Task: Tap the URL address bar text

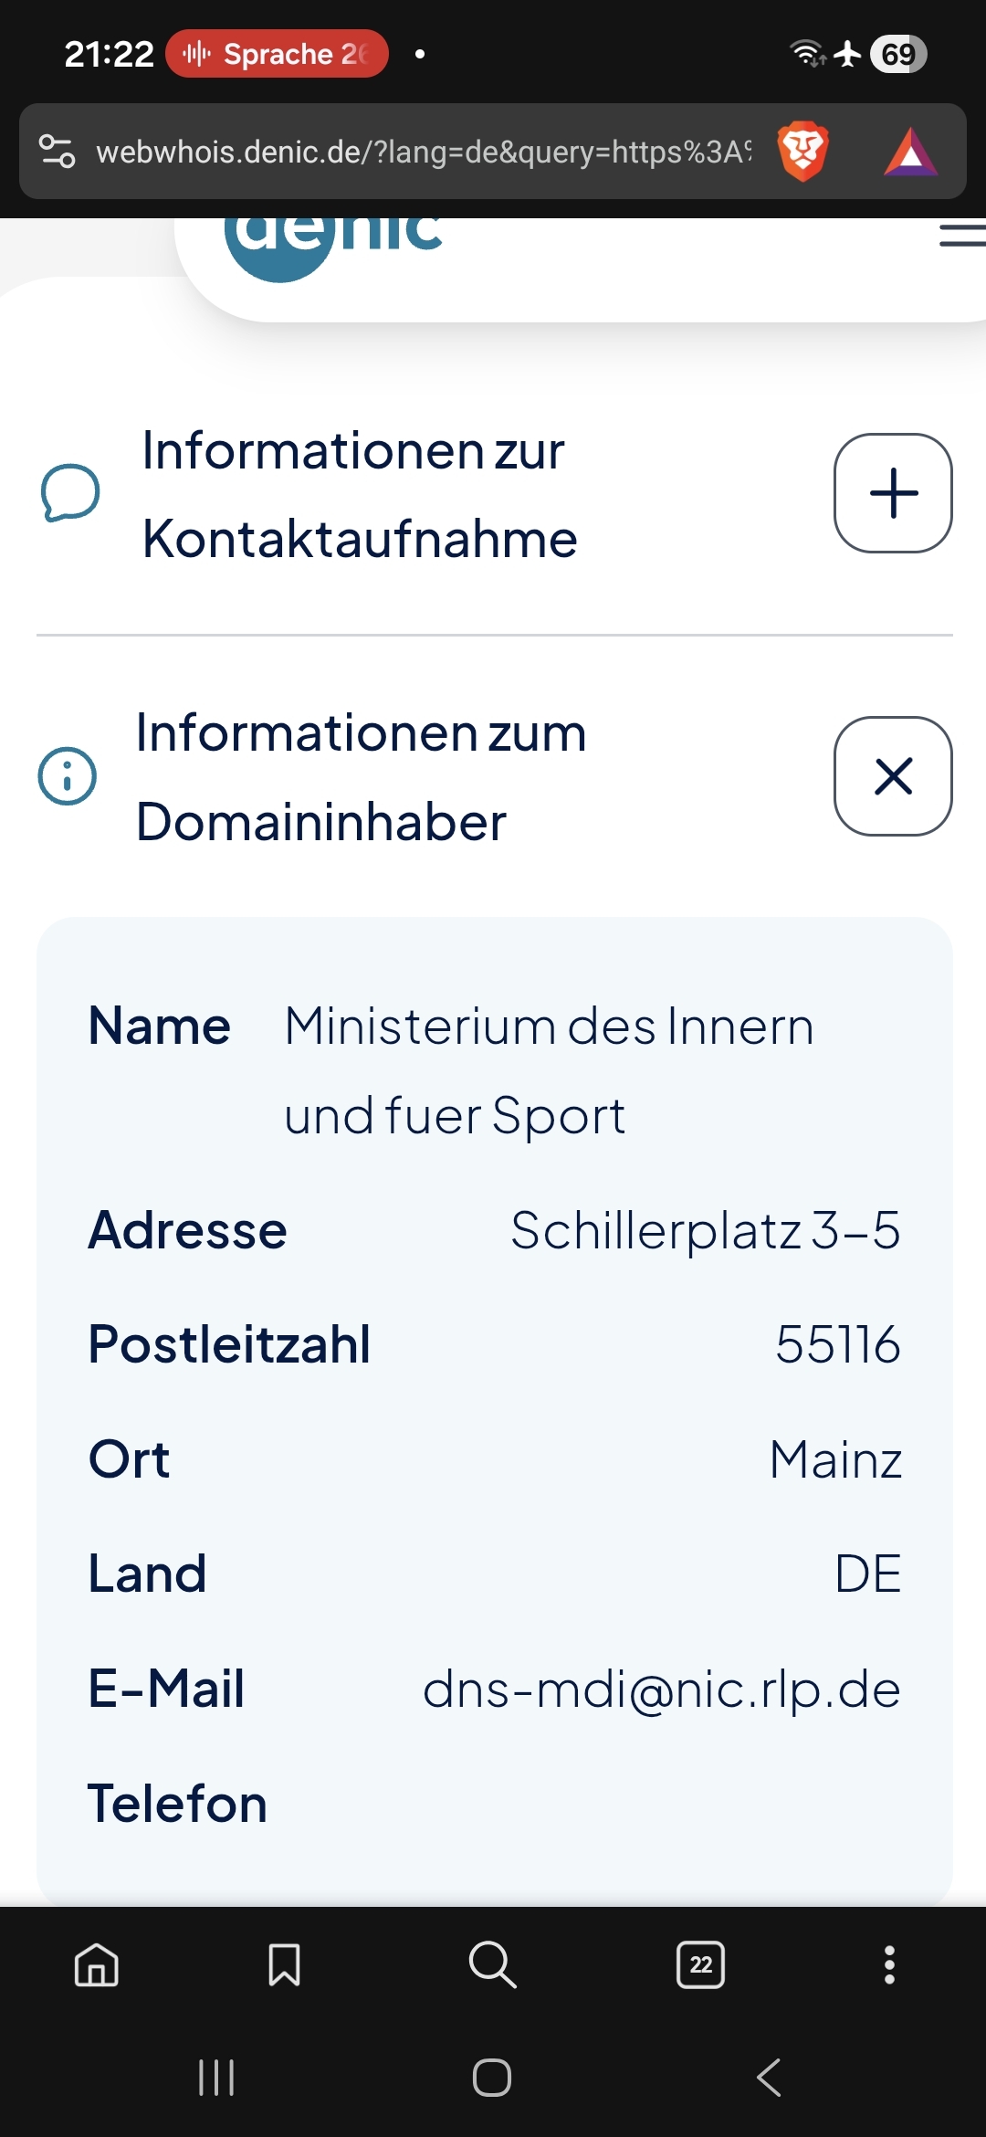Action: coord(425,152)
